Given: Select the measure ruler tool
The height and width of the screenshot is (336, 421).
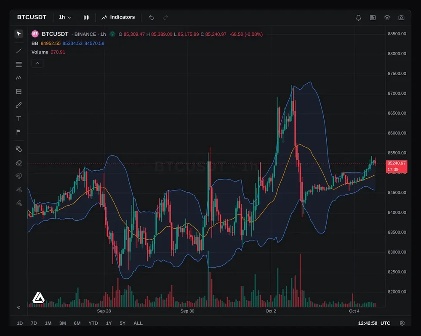Looking at the screenshot, I should [x=19, y=149].
